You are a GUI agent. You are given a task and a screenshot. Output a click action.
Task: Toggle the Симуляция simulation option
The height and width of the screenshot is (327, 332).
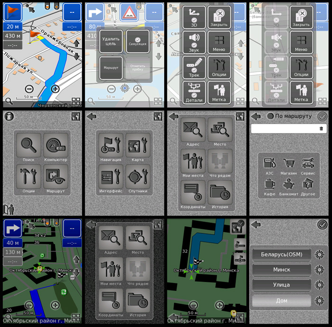(138, 41)
